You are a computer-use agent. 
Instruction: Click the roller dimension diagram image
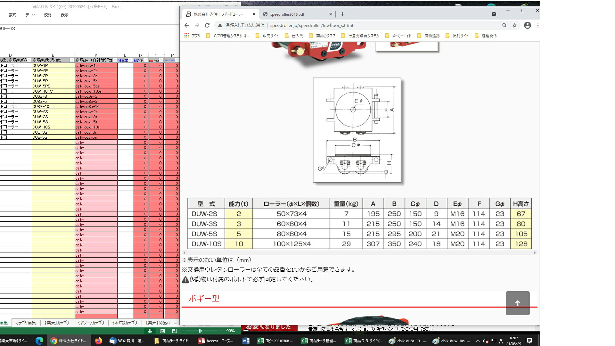point(357,130)
